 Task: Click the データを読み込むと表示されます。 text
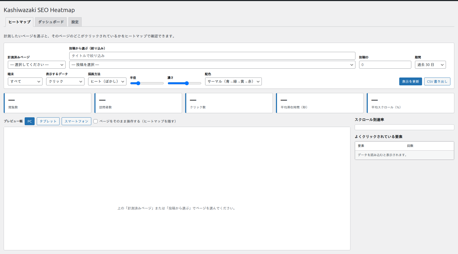[383, 155]
